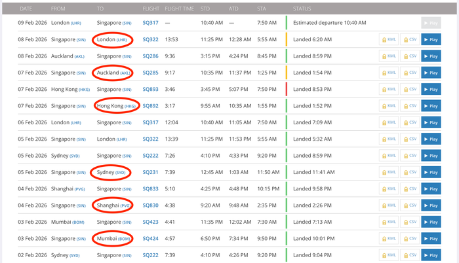The width and height of the screenshot is (459, 263).
Task: Open flight link SQ231
Action: 150,172
